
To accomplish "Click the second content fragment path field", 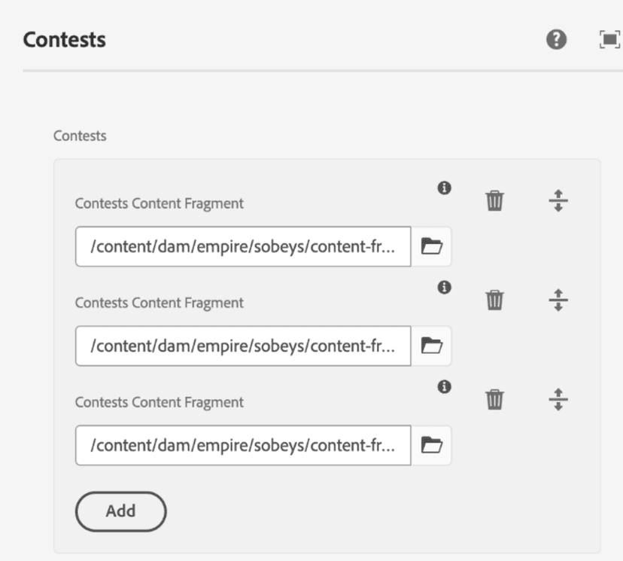I will tap(243, 346).
